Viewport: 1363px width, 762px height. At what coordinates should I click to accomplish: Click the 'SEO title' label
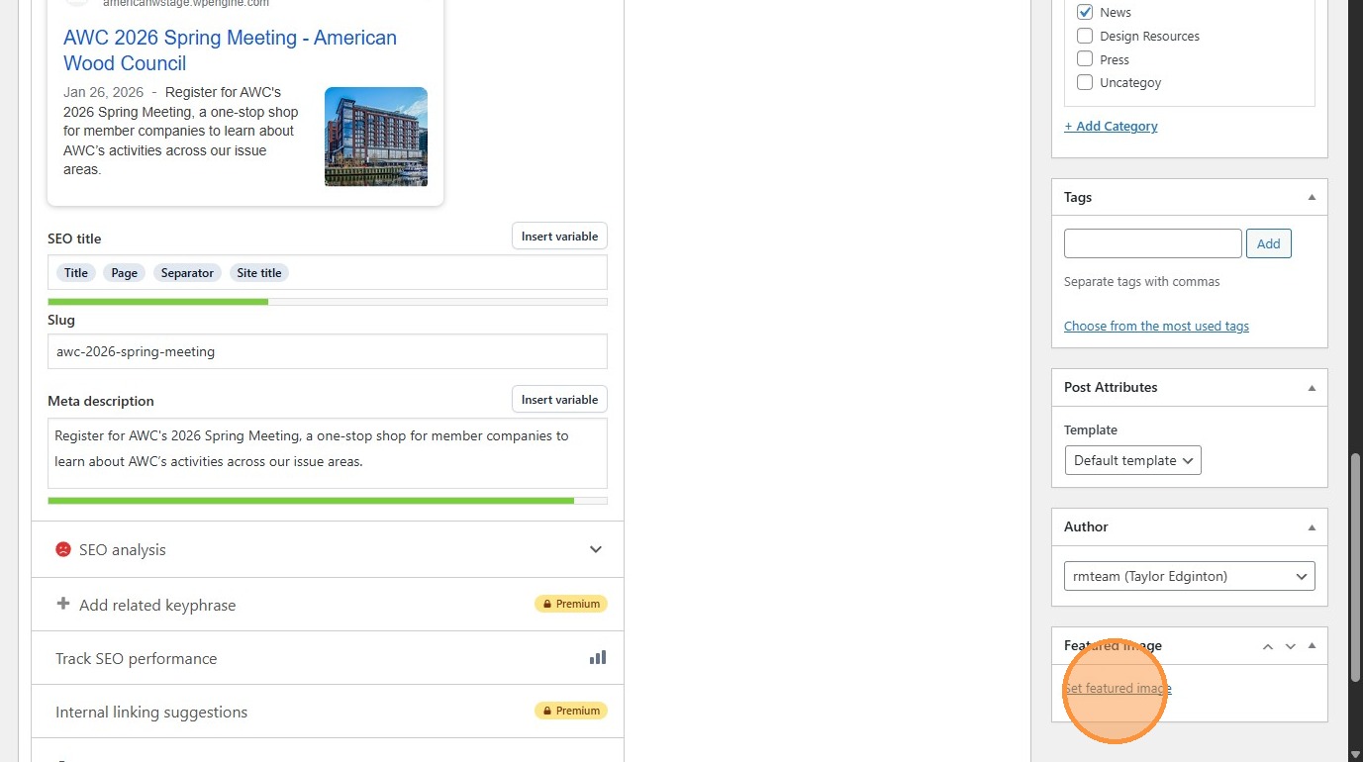click(74, 238)
